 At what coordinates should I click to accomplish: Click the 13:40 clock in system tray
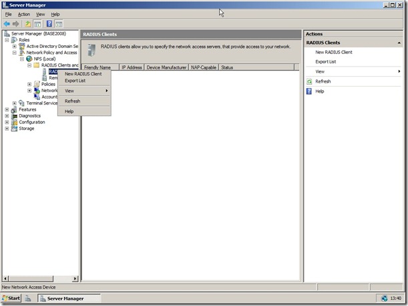pos(396,299)
